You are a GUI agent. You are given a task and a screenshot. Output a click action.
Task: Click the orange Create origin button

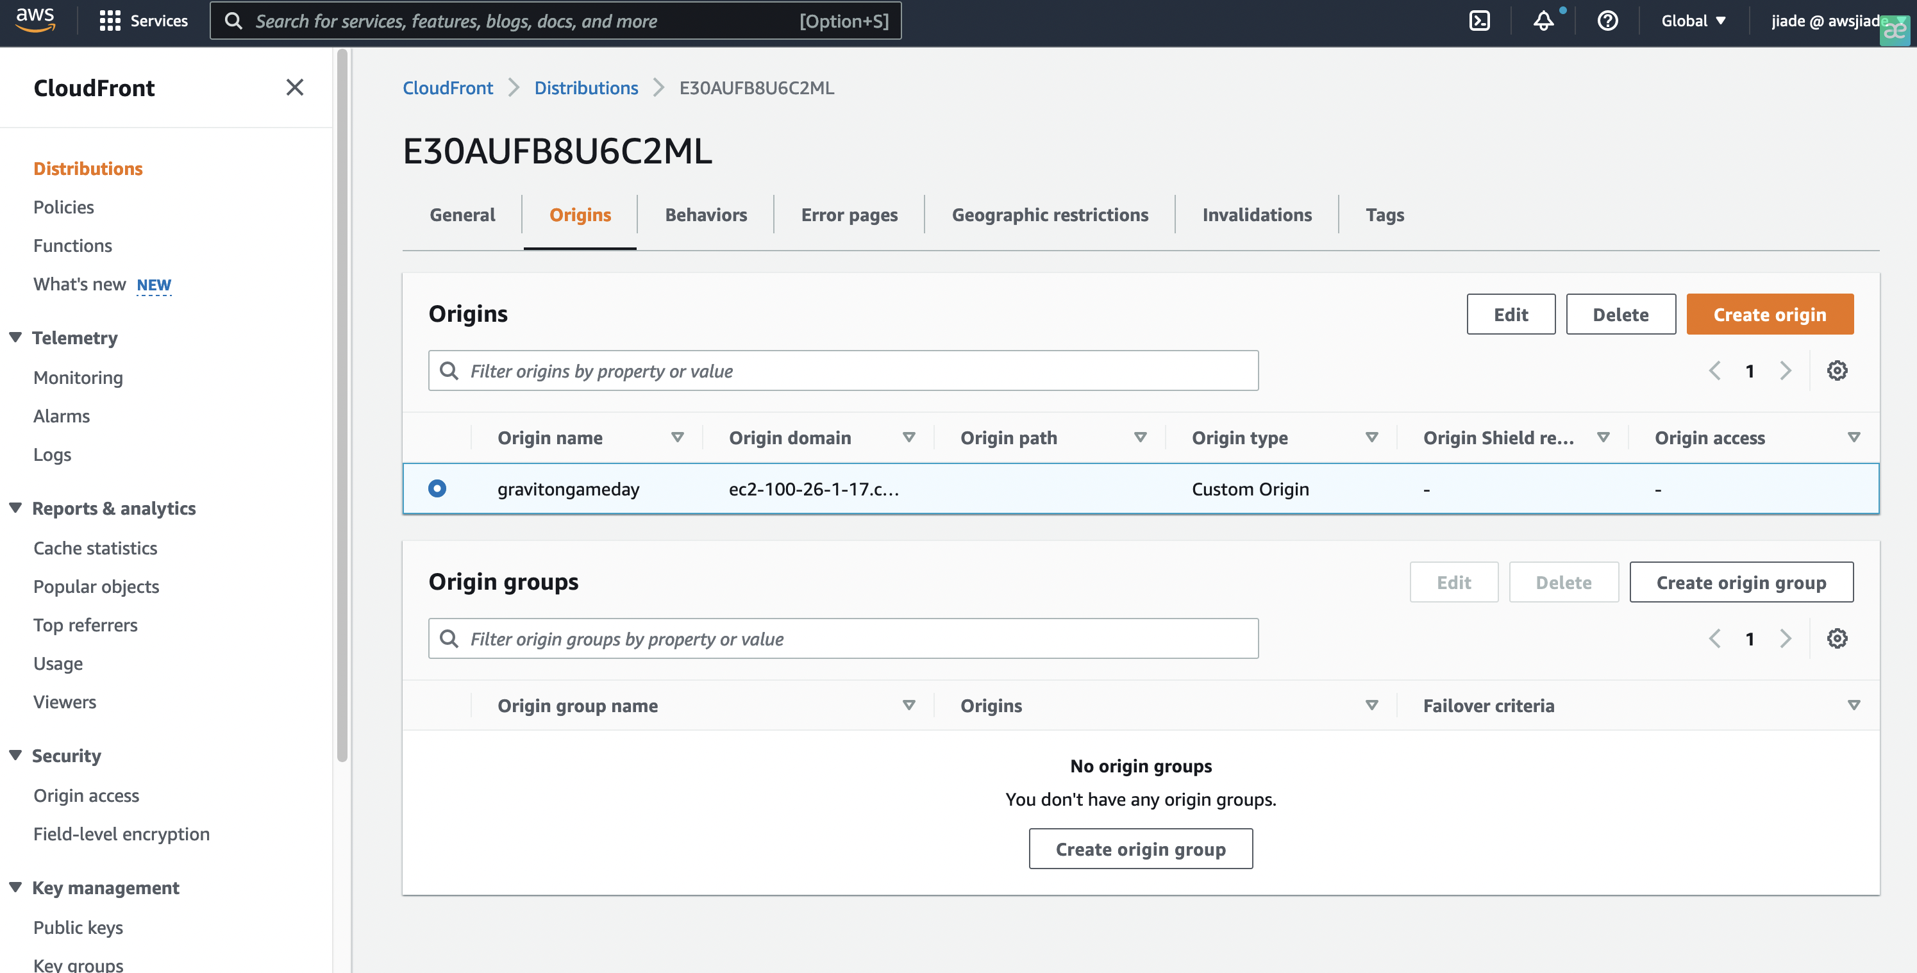[1770, 314]
